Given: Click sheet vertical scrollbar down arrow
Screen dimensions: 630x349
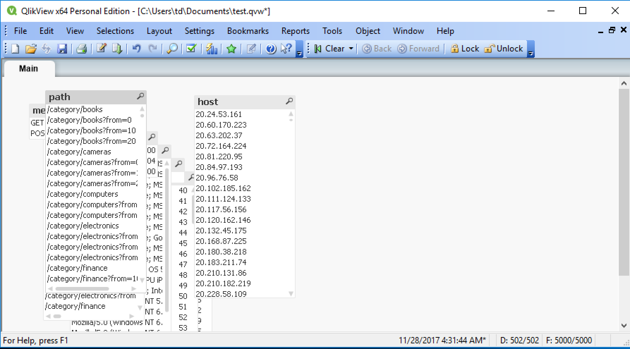Looking at the screenshot, I should coord(624,325).
